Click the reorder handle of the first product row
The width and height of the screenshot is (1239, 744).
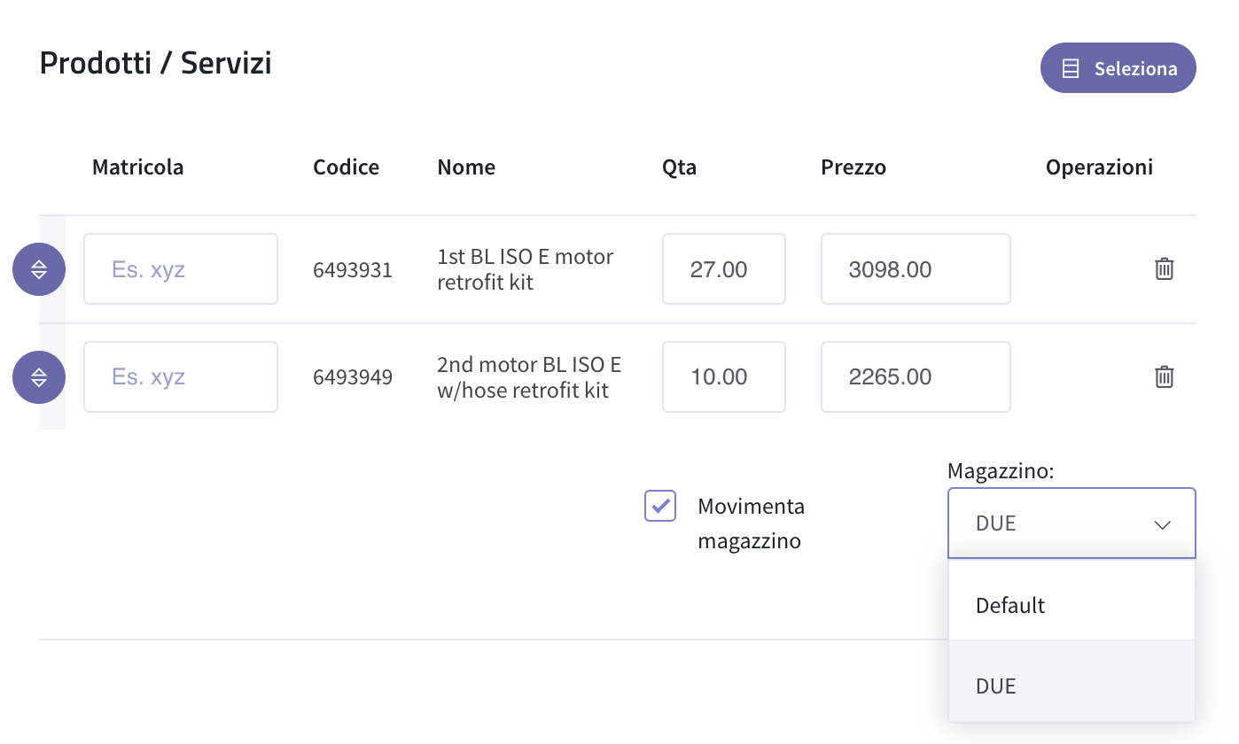[39, 269]
